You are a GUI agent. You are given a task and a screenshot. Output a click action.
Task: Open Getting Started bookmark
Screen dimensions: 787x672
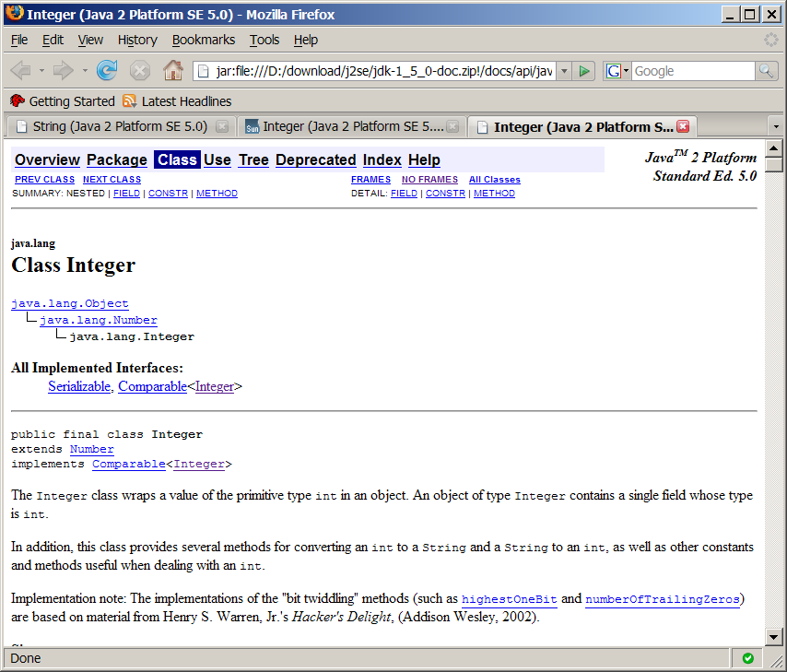tap(63, 101)
